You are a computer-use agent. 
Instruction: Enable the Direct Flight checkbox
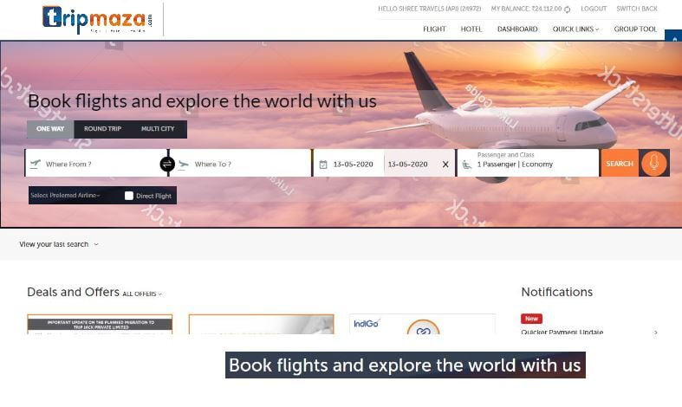click(129, 196)
